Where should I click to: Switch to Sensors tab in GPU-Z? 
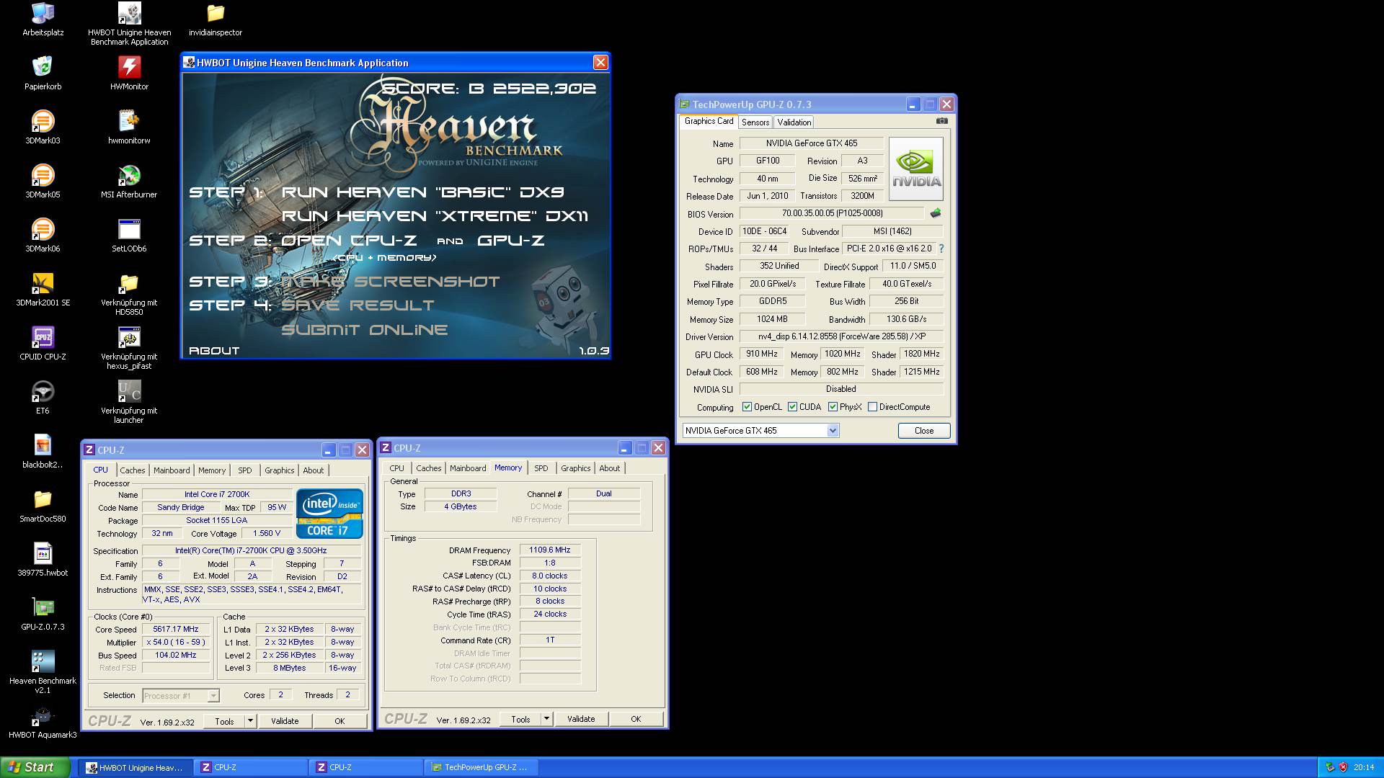pyautogui.click(x=755, y=122)
